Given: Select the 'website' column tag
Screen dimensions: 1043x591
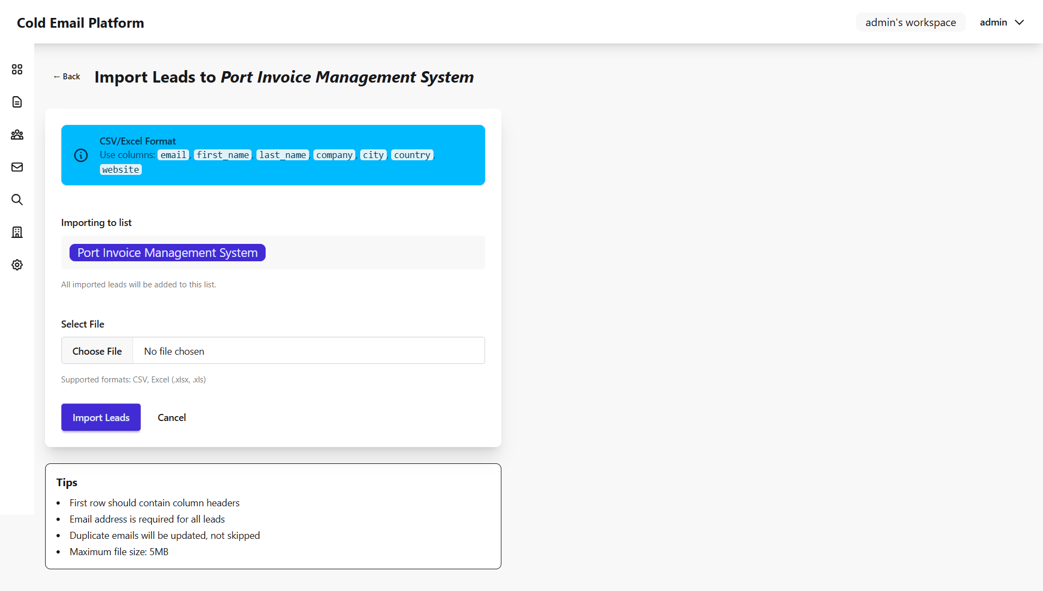Looking at the screenshot, I should [x=121, y=169].
